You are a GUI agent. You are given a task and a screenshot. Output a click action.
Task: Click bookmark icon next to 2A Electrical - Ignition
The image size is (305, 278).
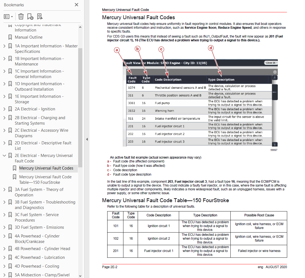coord(10,109)
